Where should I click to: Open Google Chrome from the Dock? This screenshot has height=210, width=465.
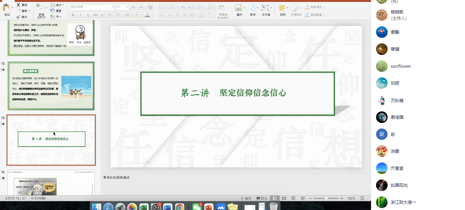point(180,207)
